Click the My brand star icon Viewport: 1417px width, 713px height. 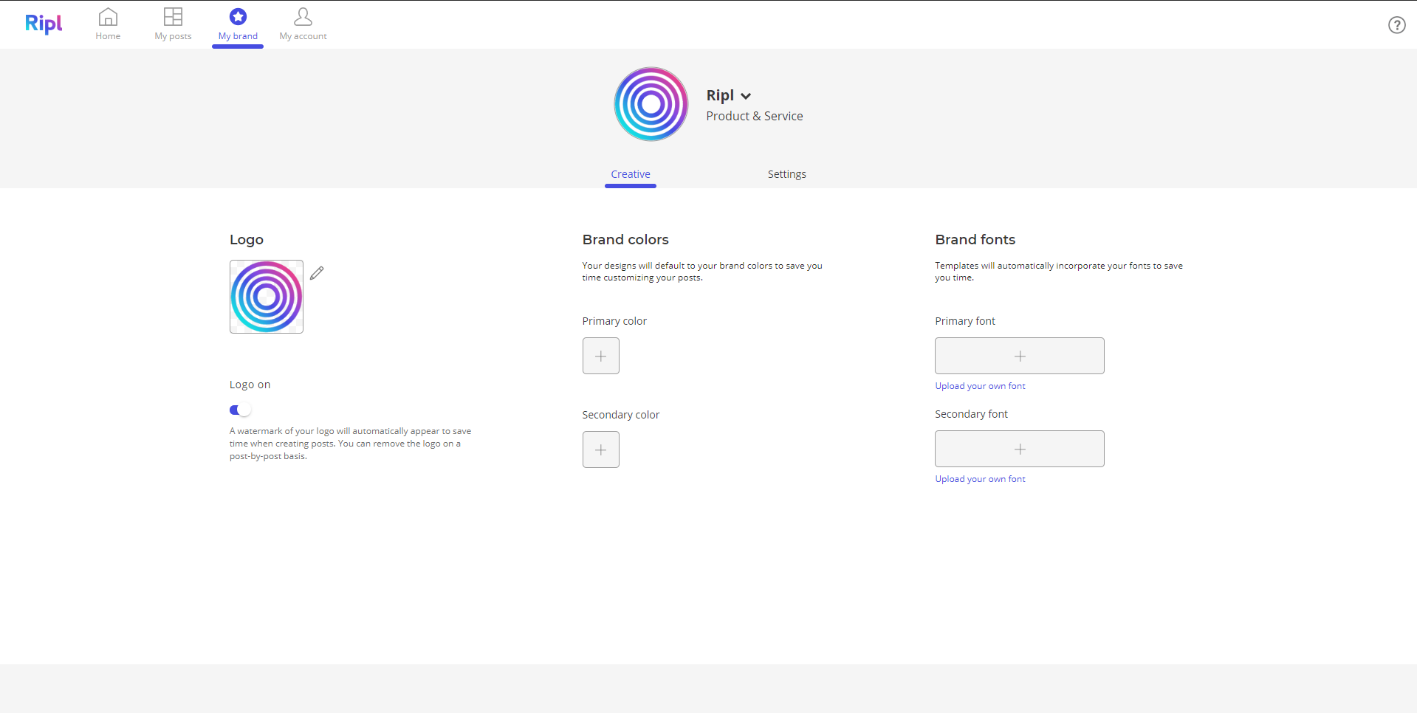coord(237,15)
